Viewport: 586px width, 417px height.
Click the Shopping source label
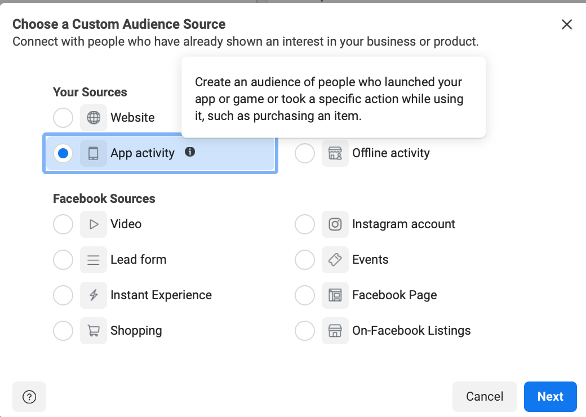coord(136,331)
